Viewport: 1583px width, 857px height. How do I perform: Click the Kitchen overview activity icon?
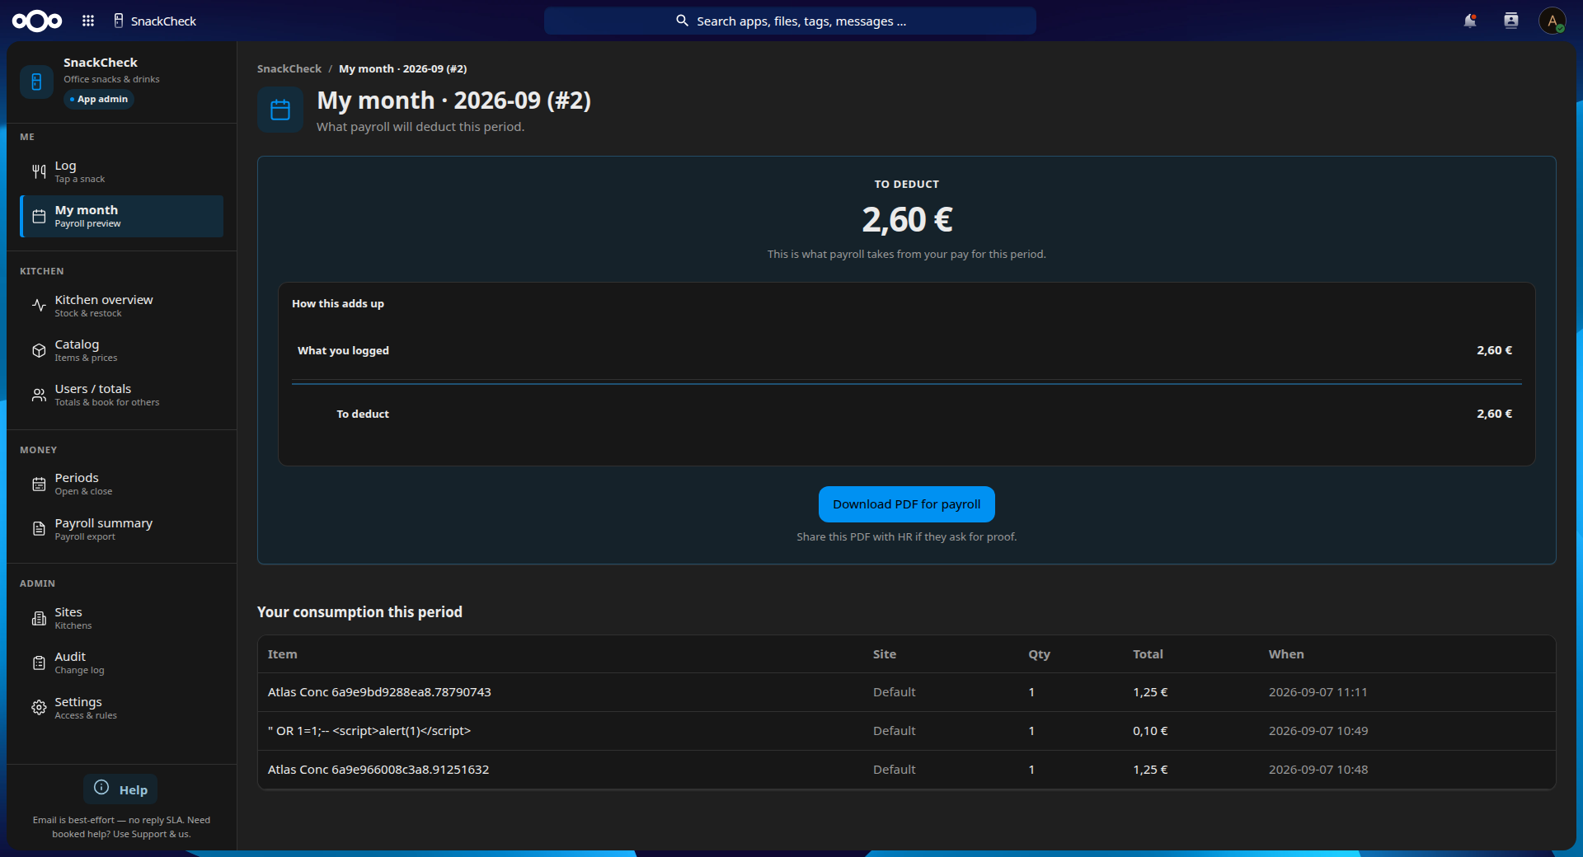tap(39, 306)
